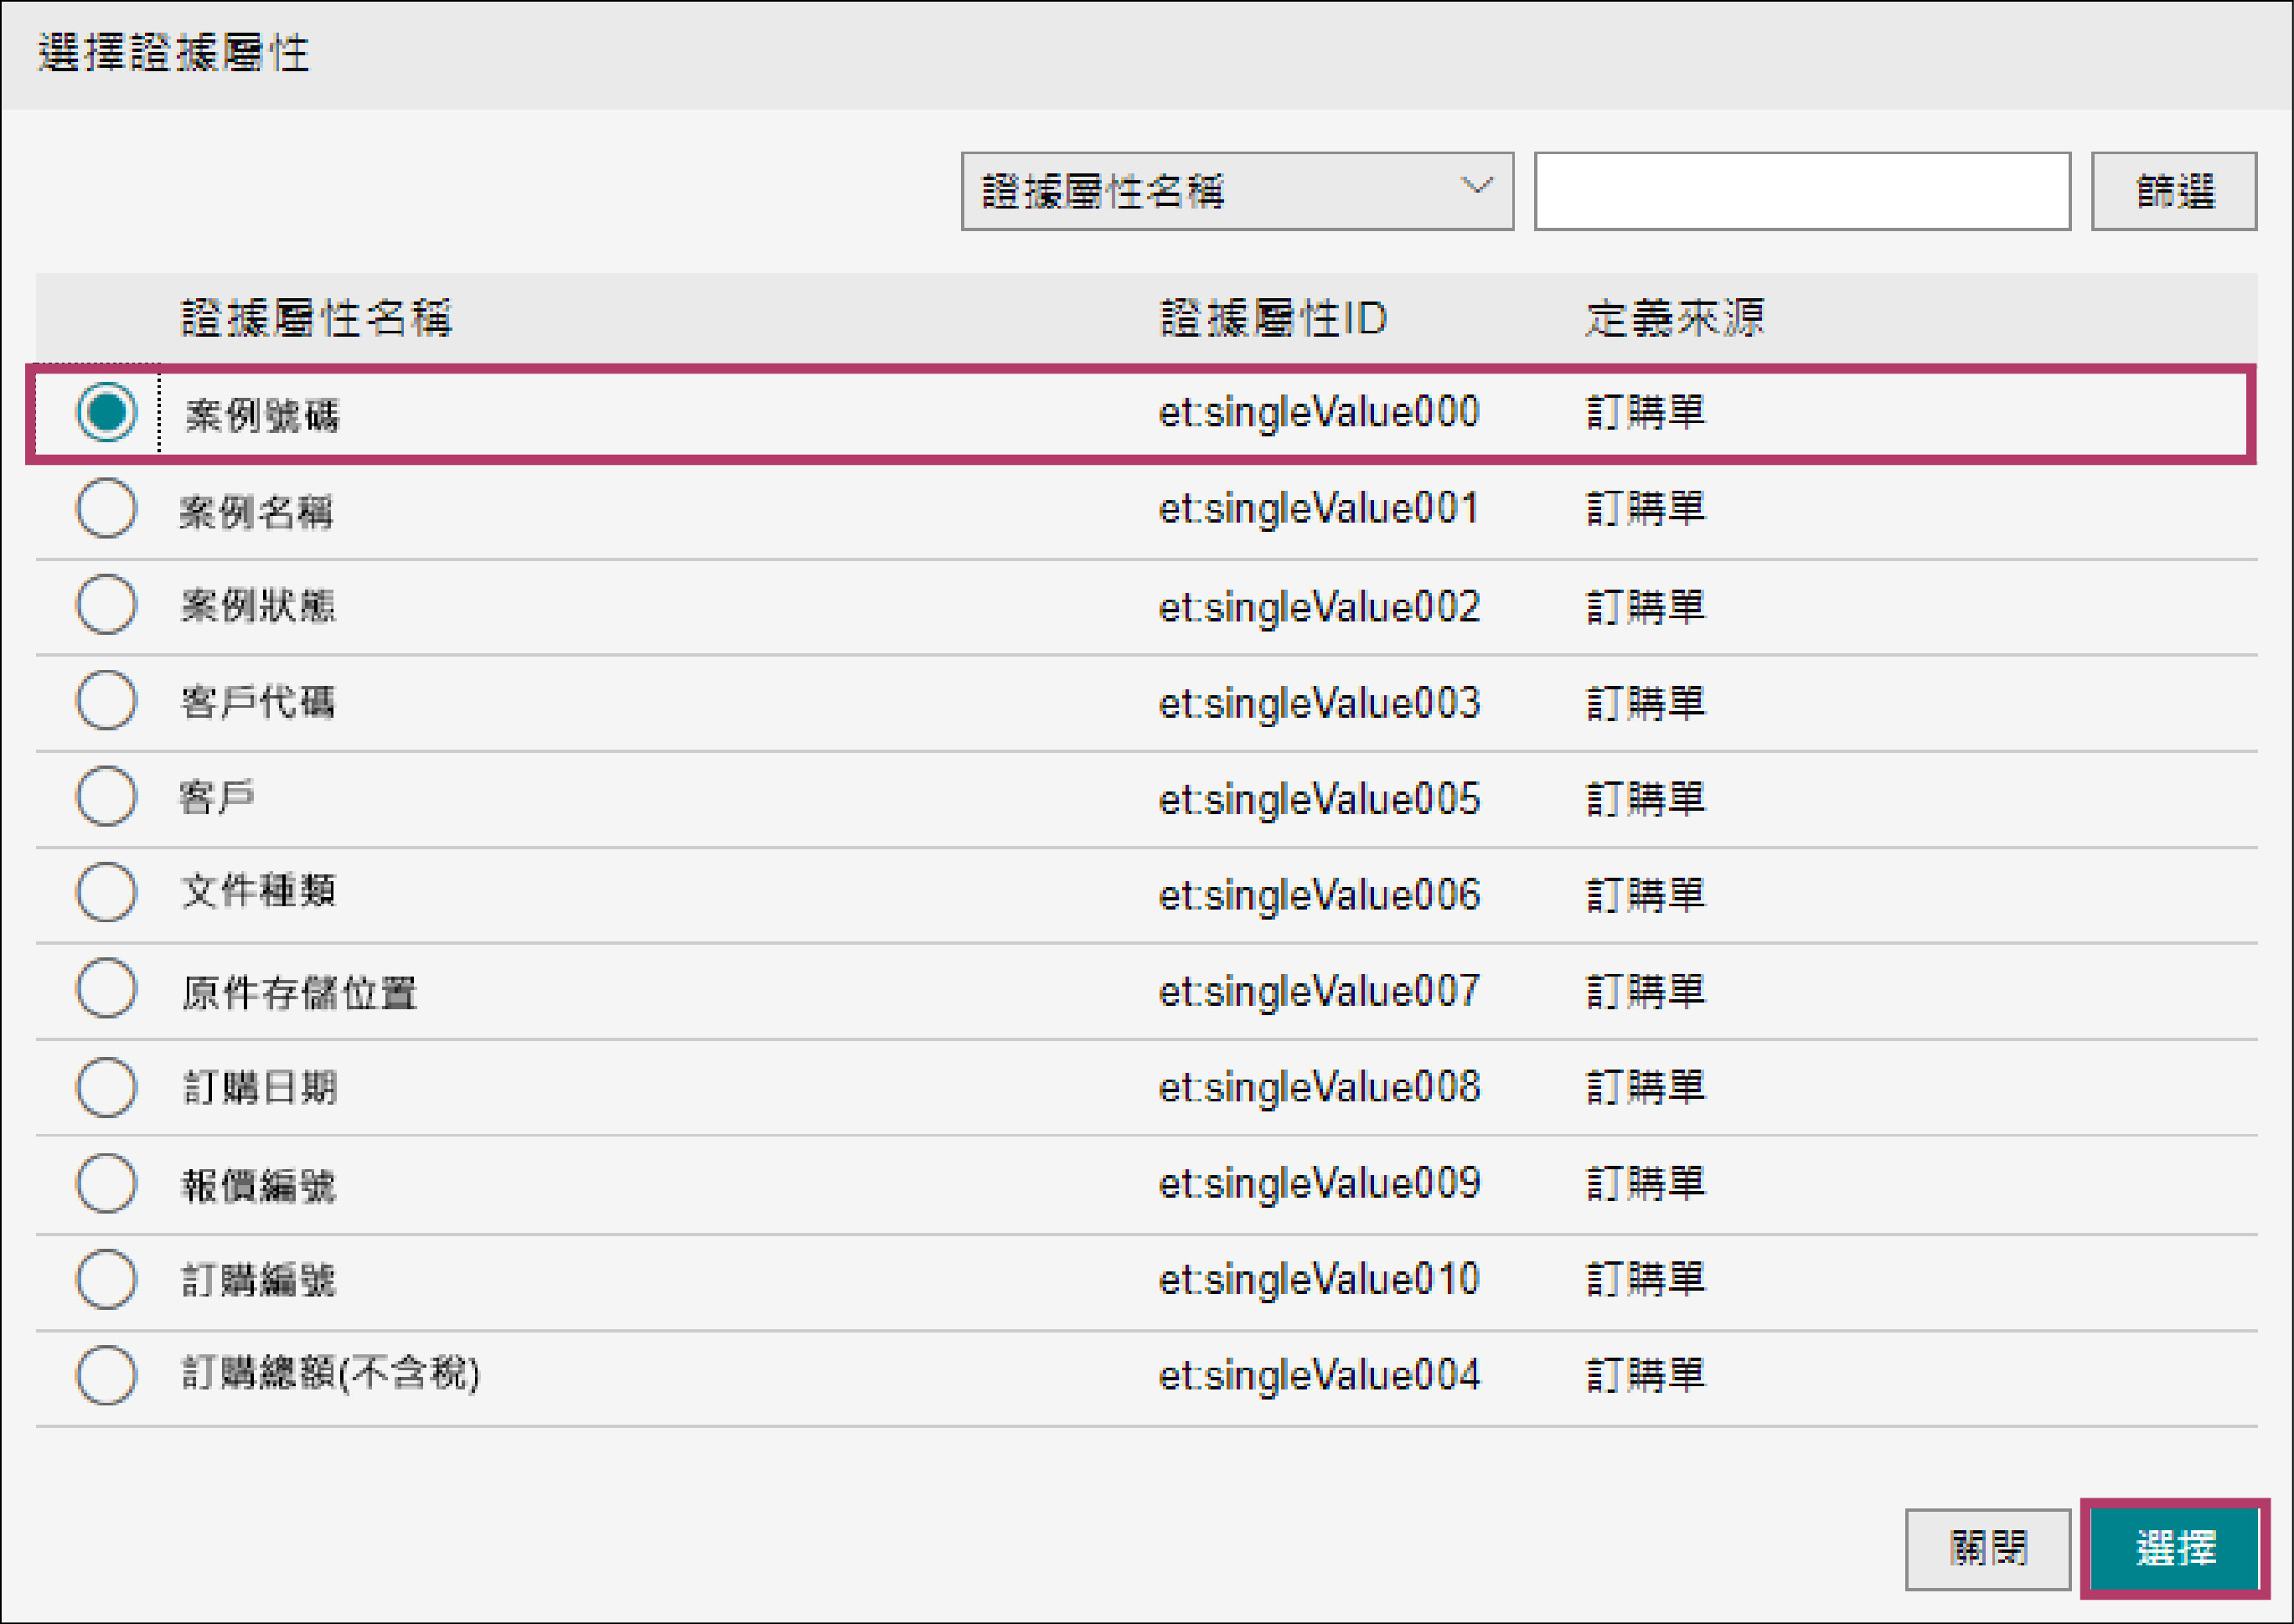
Task: Select the 報價編號 radio button
Action: (106, 1184)
